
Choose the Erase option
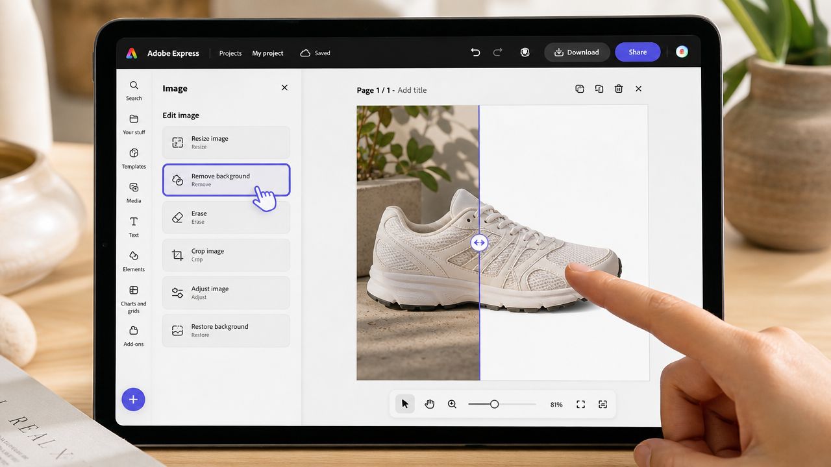click(226, 217)
